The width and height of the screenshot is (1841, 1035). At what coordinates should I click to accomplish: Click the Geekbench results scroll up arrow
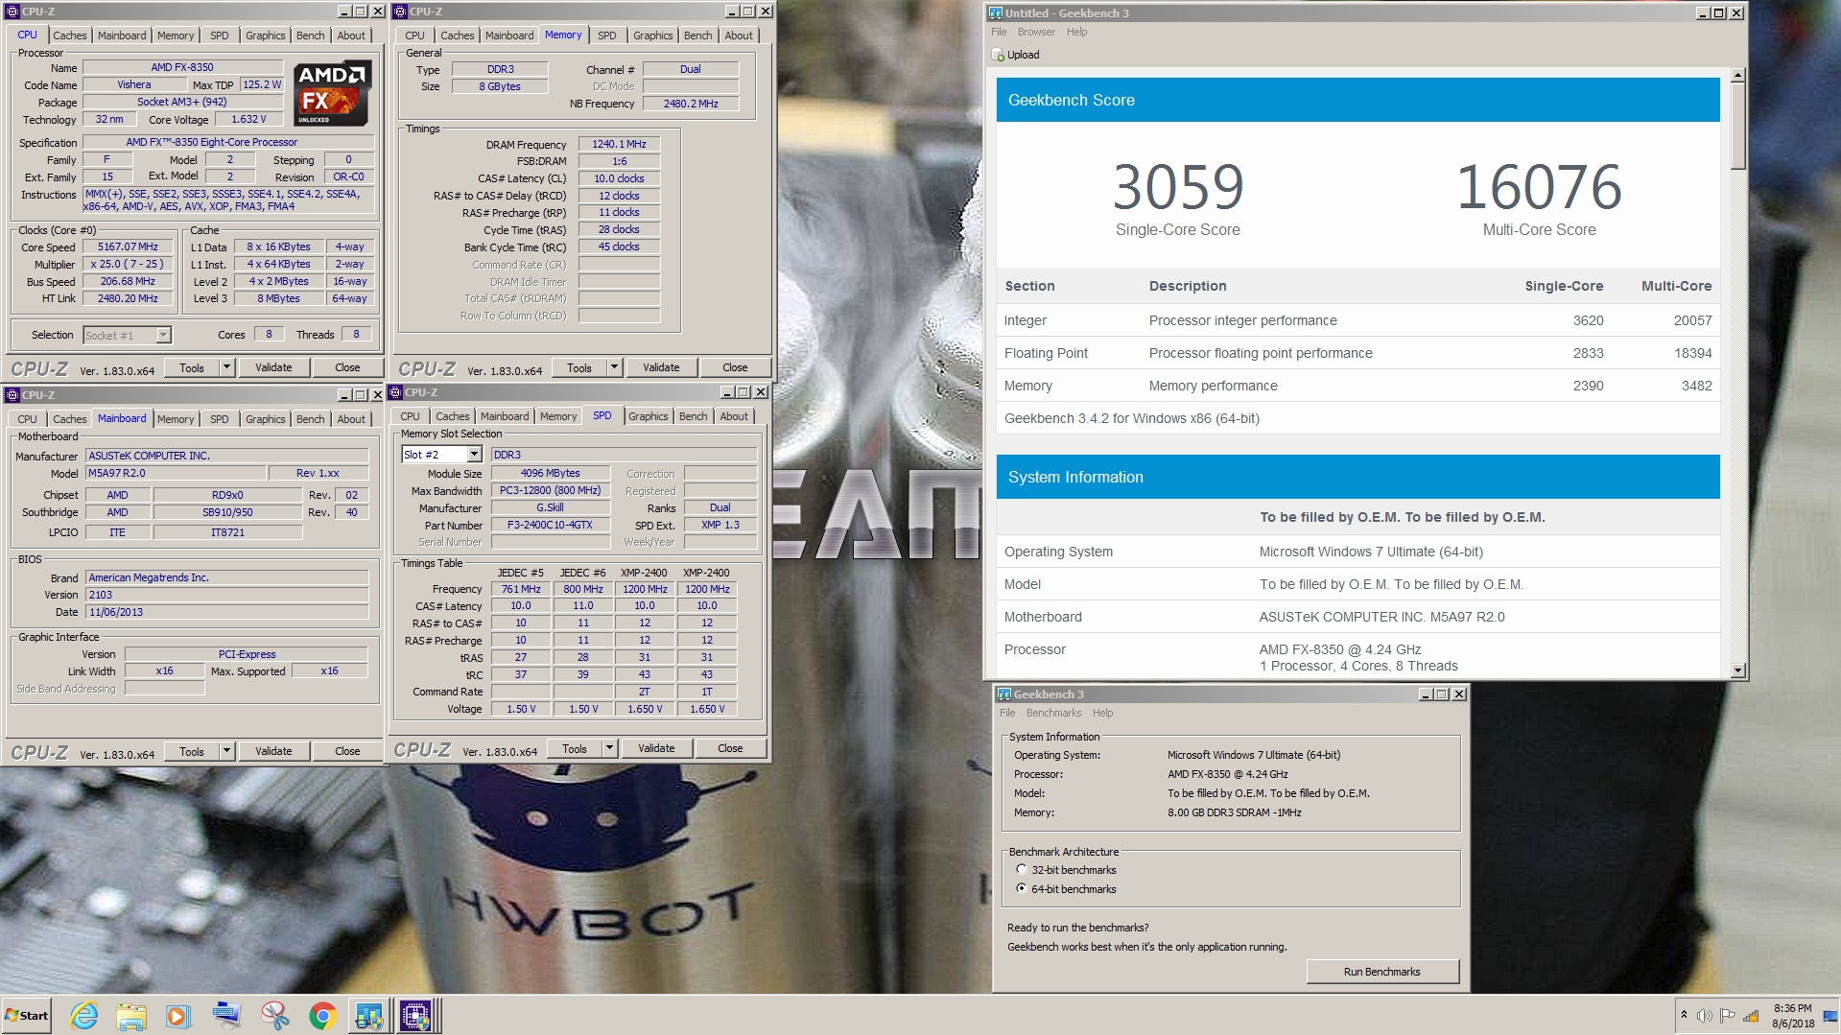pos(1737,75)
